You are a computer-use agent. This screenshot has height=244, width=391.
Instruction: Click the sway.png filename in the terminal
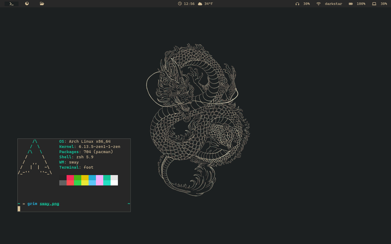pyautogui.click(x=49, y=204)
